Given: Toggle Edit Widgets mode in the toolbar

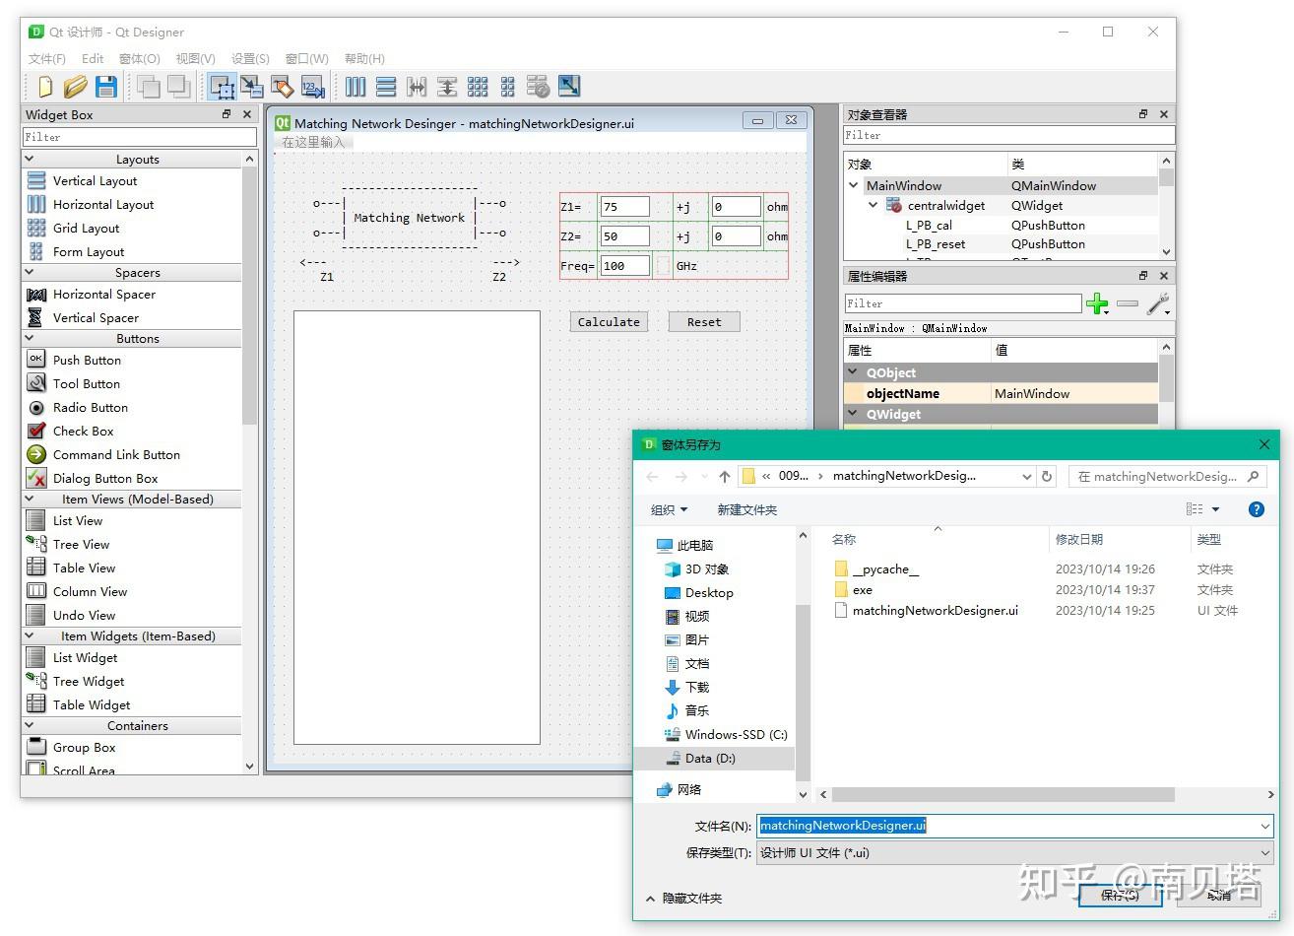Looking at the screenshot, I should click(x=222, y=87).
